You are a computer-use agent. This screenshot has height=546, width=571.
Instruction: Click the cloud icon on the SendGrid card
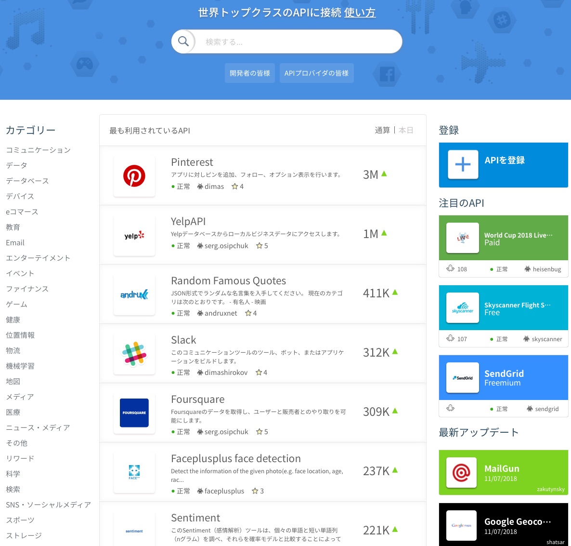pyautogui.click(x=451, y=408)
